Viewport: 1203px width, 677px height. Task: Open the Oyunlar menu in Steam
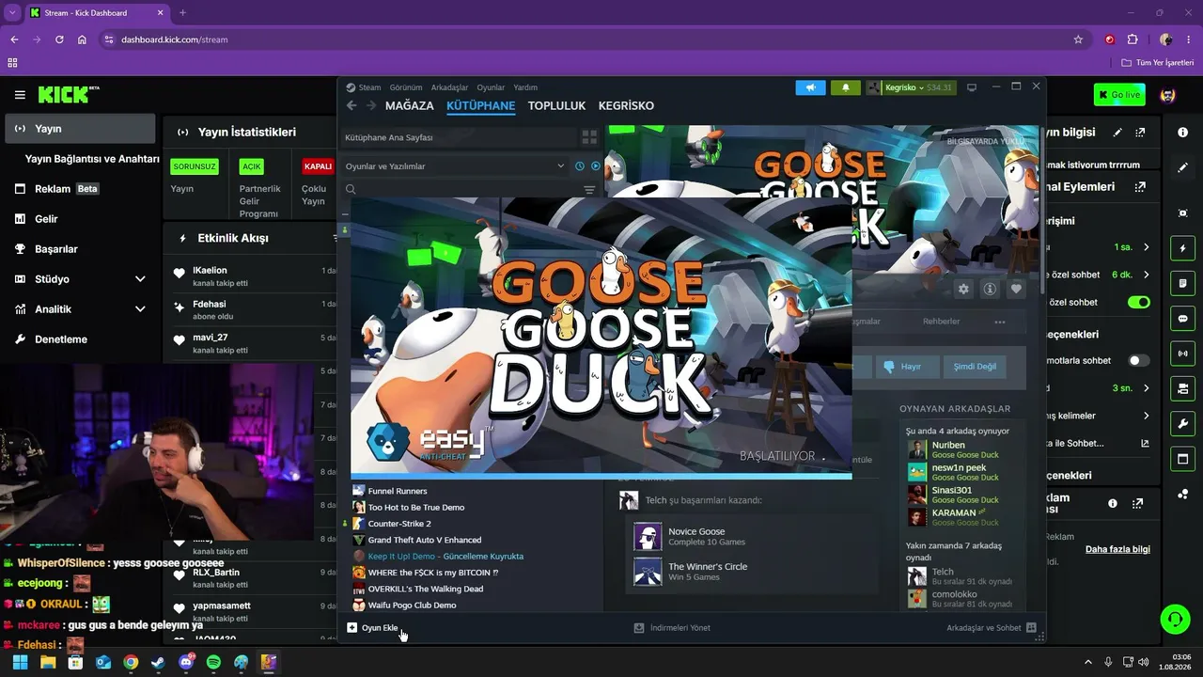point(491,87)
